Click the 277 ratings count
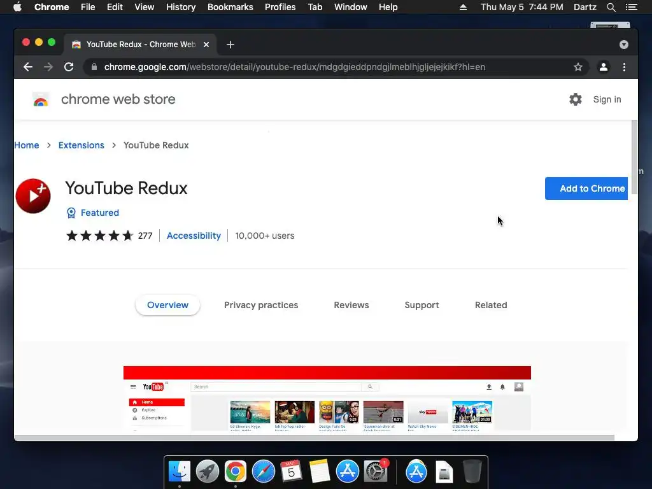 tap(145, 236)
